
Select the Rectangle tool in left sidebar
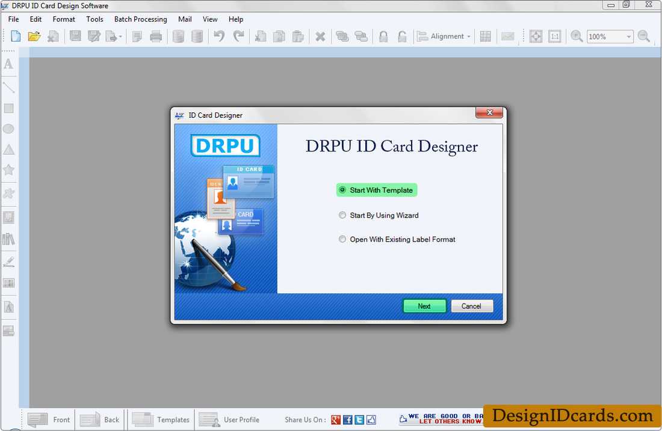[8, 108]
